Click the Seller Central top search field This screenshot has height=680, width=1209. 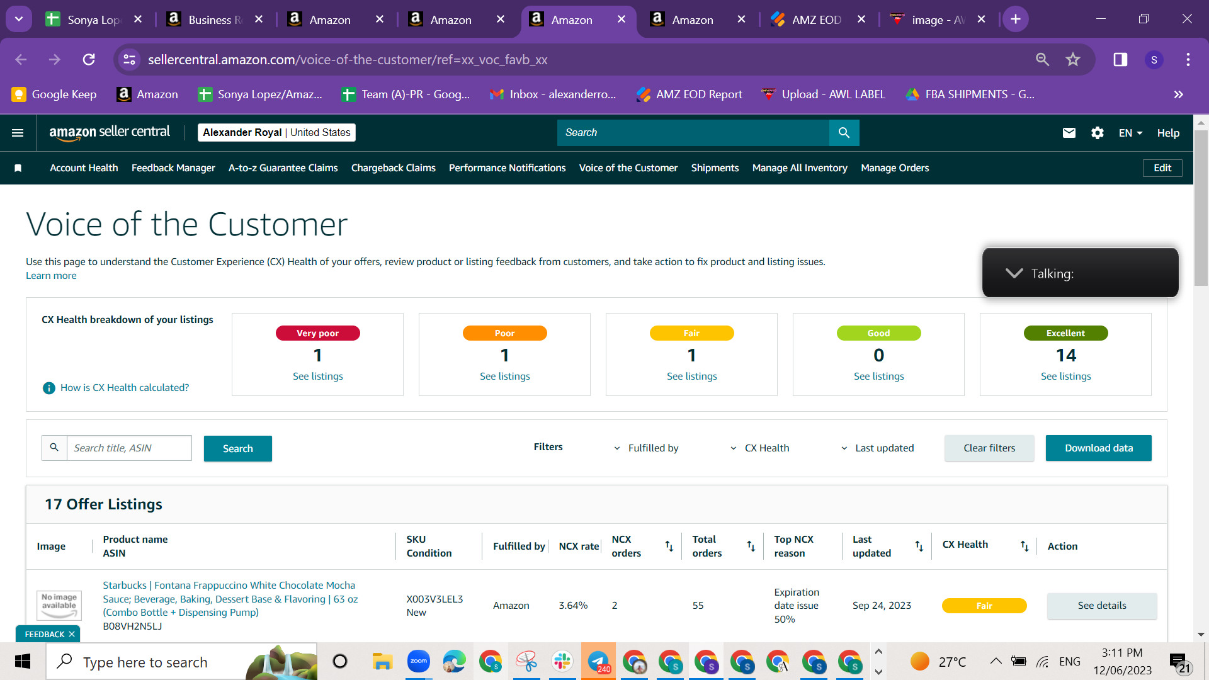[x=693, y=133]
